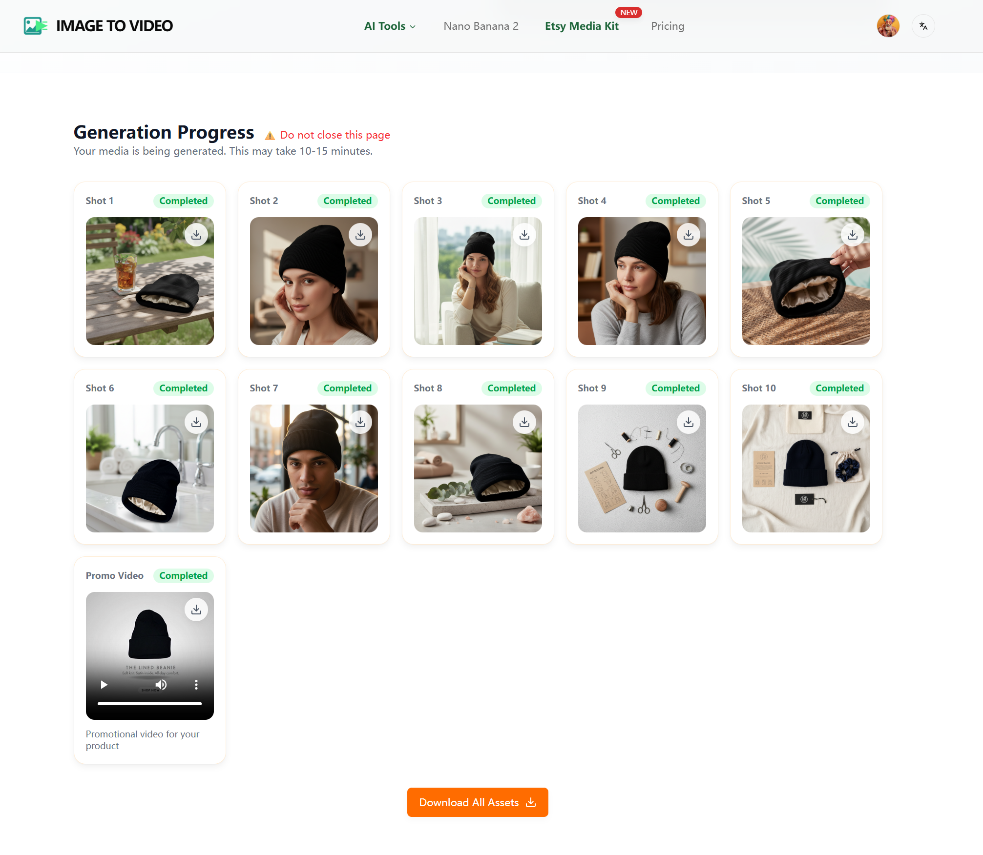This screenshot has width=983, height=855.
Task: Download the Shot 8 image
Action: [524, 422]
